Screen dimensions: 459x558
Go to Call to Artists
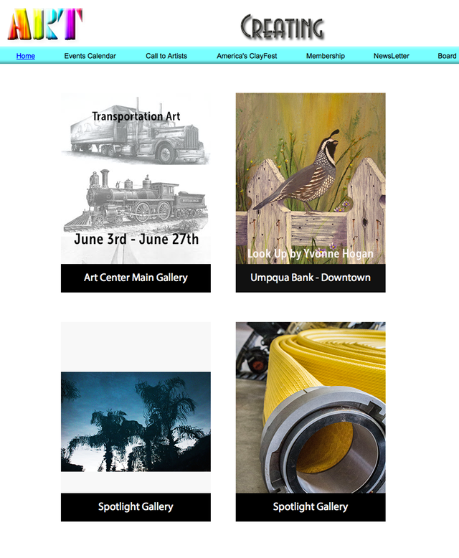pyautogui.click(x=166, y=56)
